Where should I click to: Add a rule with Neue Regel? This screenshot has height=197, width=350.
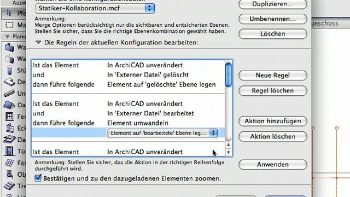272,76
